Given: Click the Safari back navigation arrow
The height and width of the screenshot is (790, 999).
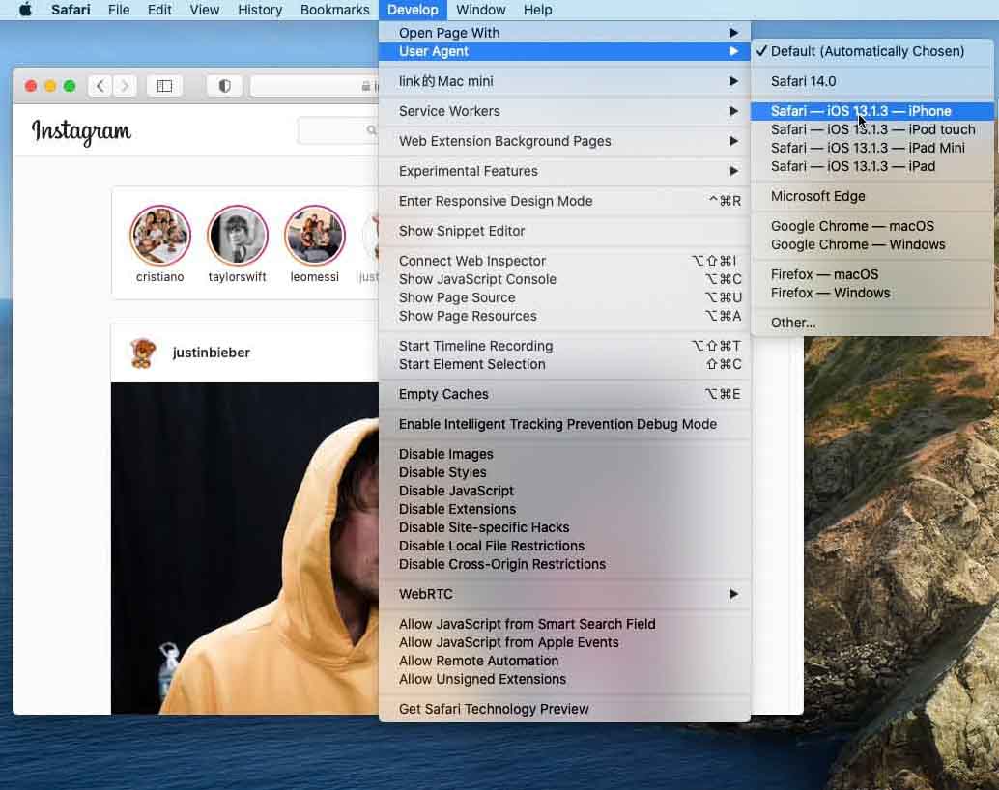Looking at the screenshot, I should coord(100,85).
